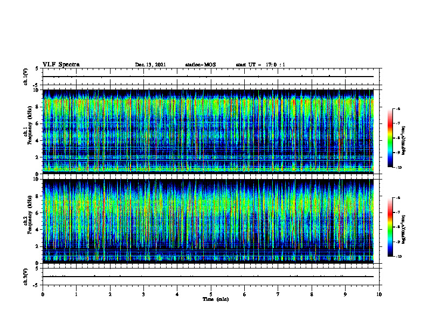Click the "6" tick on the time axis
427x330 pixels.
245,294
